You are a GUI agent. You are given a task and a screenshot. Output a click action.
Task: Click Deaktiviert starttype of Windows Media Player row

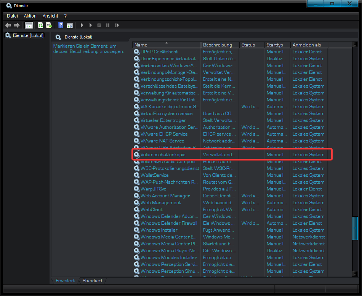point(276,251)
